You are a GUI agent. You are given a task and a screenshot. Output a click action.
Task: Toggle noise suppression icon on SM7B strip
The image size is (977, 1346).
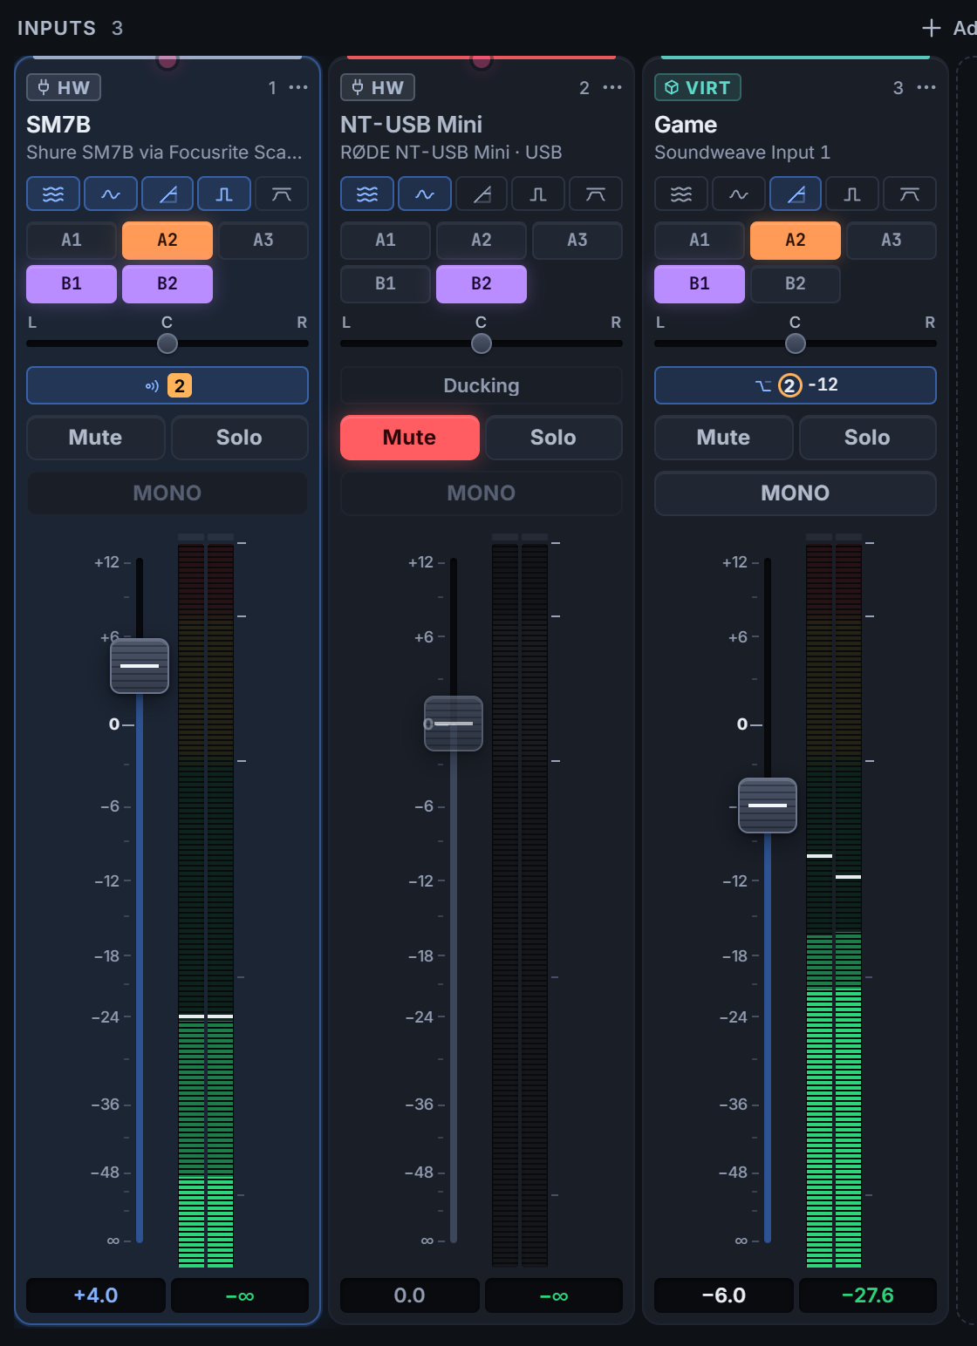(x=53, y=194)
